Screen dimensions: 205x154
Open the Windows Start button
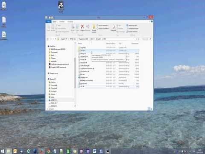3,151
